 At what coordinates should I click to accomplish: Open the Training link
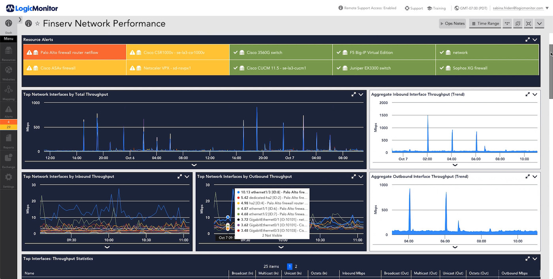(x=436, y=8)
